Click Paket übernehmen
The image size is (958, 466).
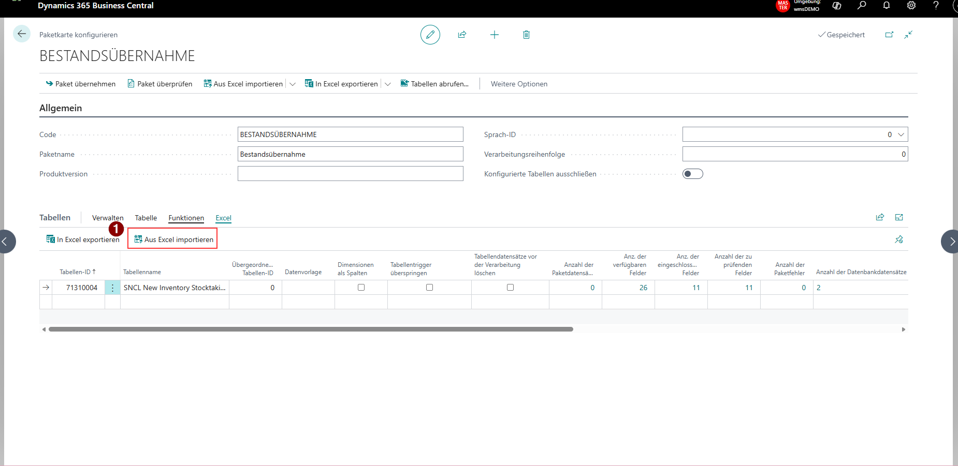(x=81, y=84)
